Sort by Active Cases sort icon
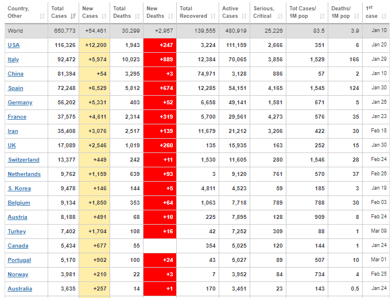The image size is (392, 298). point(244,17)
